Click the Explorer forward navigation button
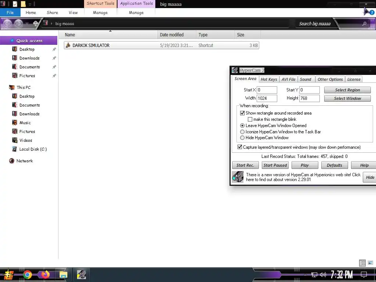 click(x=19, y=23)
